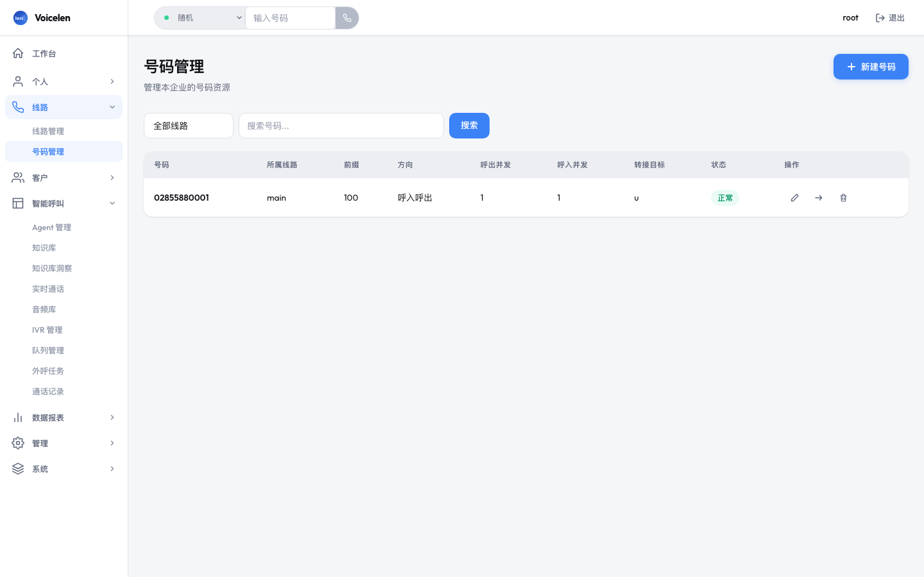Viewport: 924px width, 577px height.
Task: Open 实时通话 page
Action: [64, 288]
